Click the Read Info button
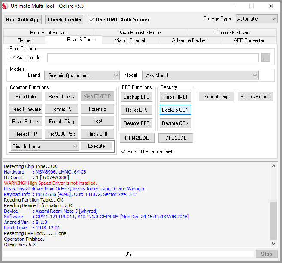282x263 pixels. (x=26, y=97)
